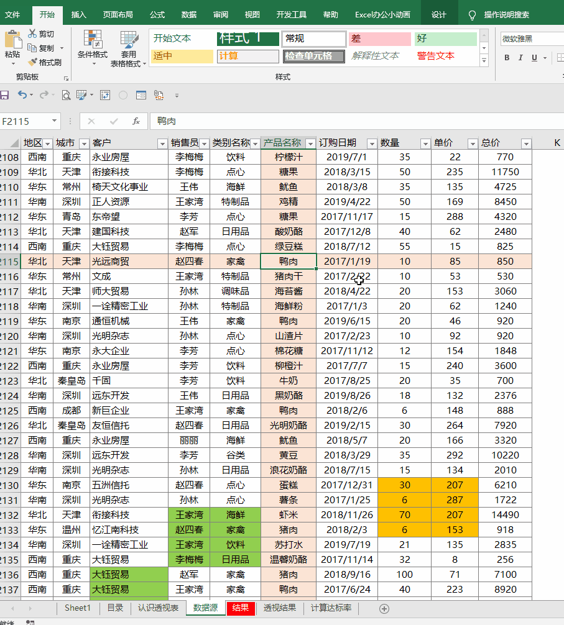Click the PivotTable icon in quick access toolbar
Viewport: 564px width, 625px height.
(x=105, y=95)
